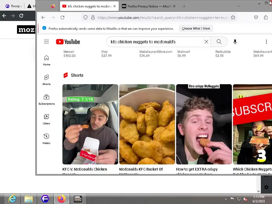Open Etsy $27.99 product listing

tap(106, 54)
